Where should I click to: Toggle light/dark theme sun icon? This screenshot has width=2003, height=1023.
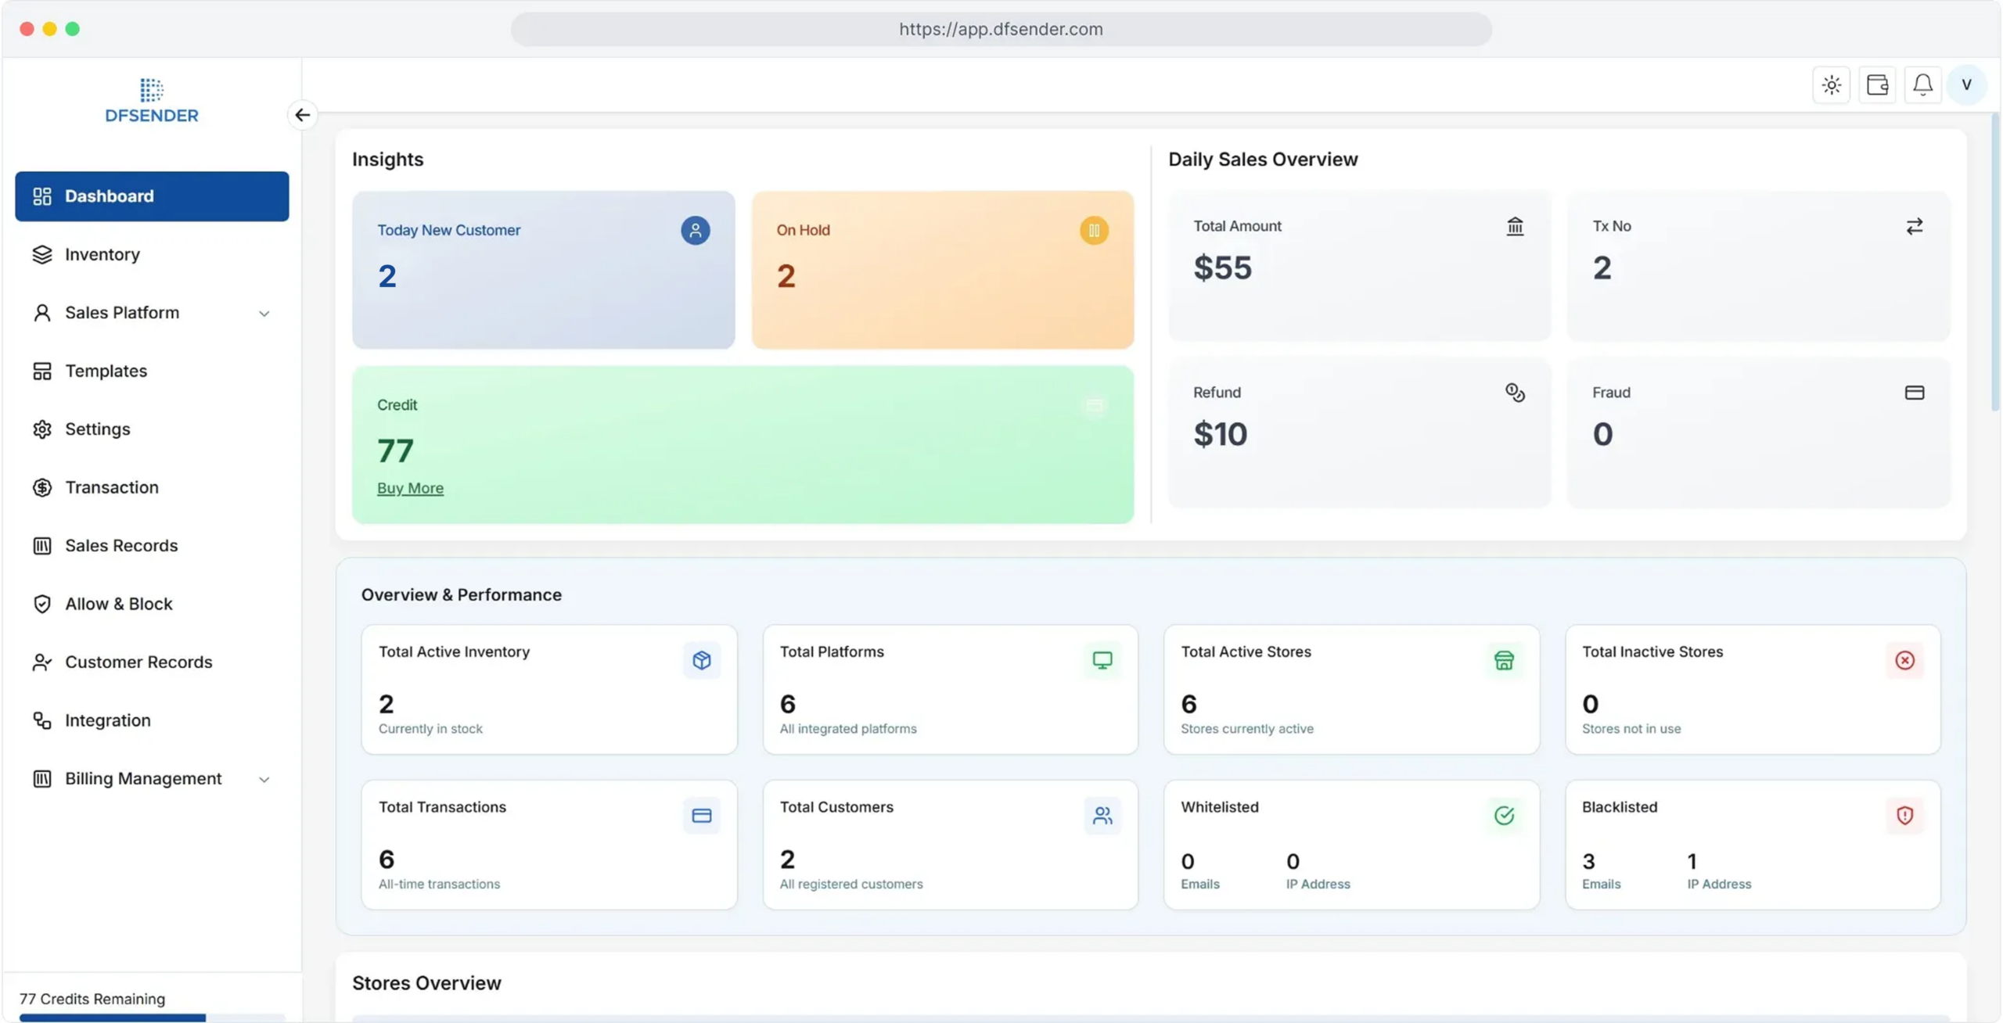(1831, 84)
